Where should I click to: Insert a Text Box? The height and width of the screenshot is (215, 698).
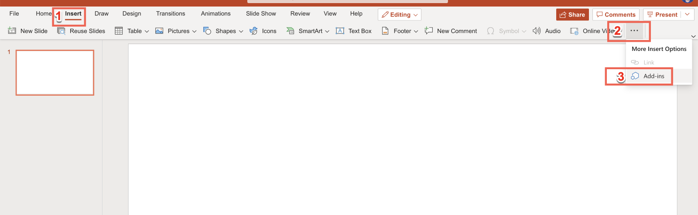[x=354, y=31]
